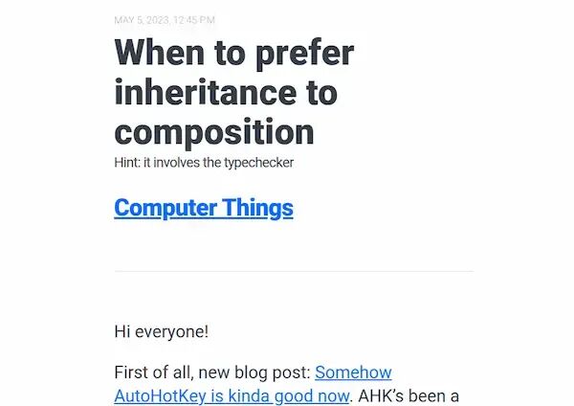Select the word "composition" in the title
The width and height of the screenshot is (574, 406).
click(x=214, y=133)
